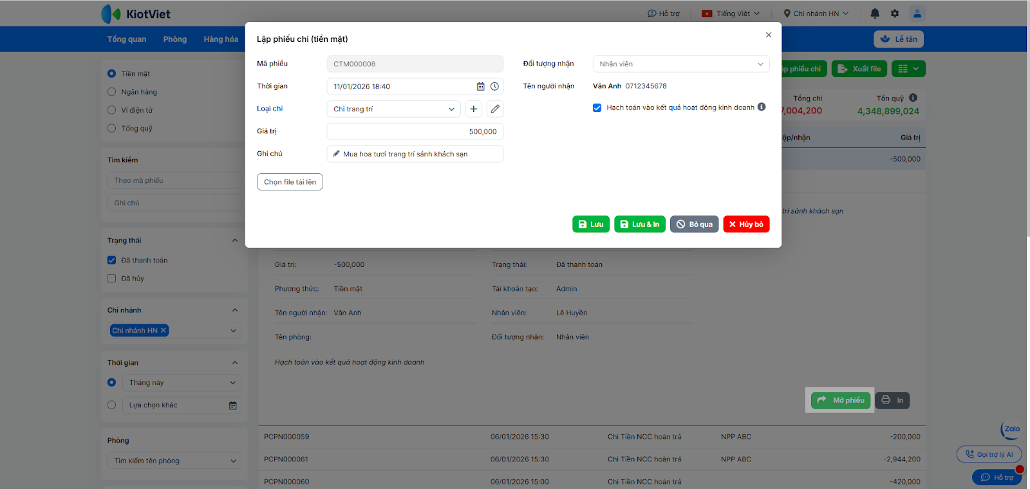Open the PCPN000060 voucher row
This screenshot has height=489, width=1030.
(x=592, y=481)
